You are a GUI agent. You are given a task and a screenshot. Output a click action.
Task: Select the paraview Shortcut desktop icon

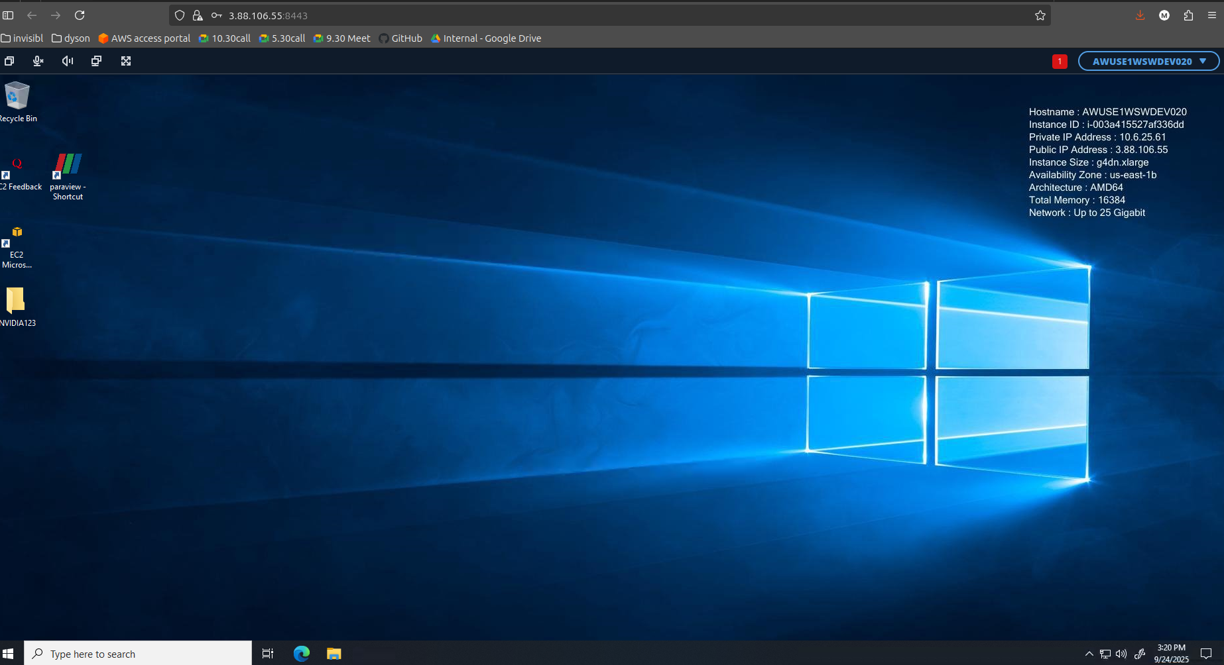pos(68,176)
